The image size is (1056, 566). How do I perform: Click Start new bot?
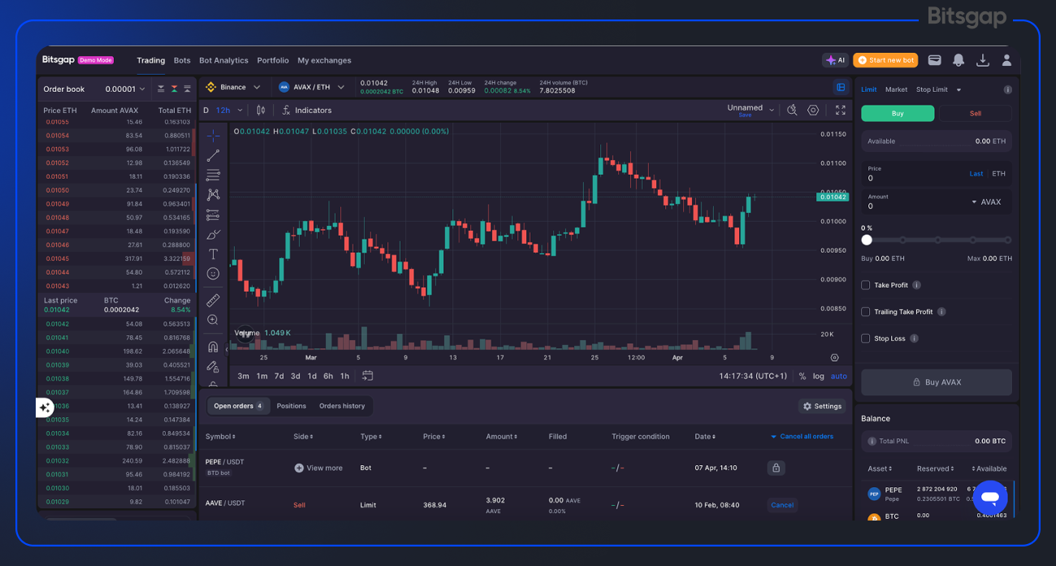click(x=885, y=60)
